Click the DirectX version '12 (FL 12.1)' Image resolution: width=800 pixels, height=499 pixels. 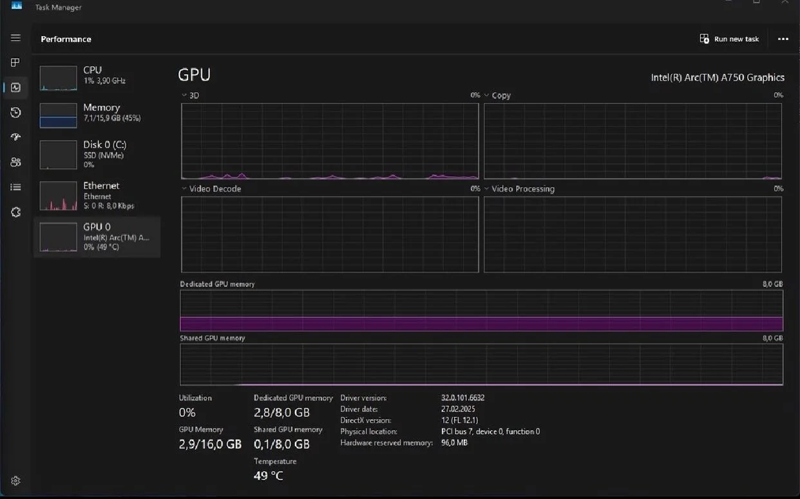pyautogui.click(x=459, y=420)
